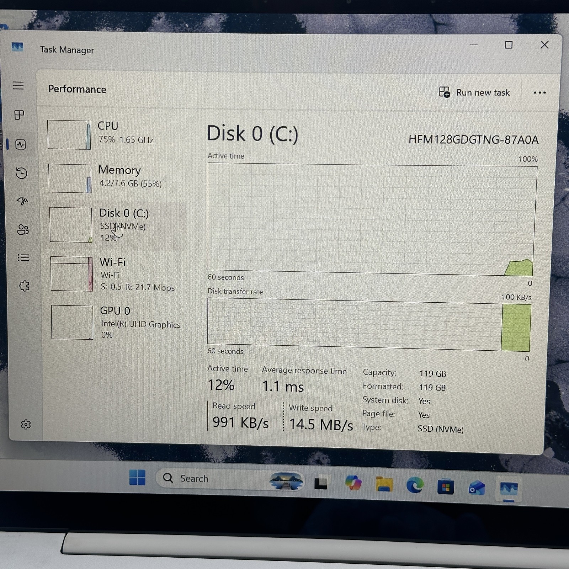569x569 pixels.
Task: Click the Average response time 1.1 ms value
Action: (283, 386)
